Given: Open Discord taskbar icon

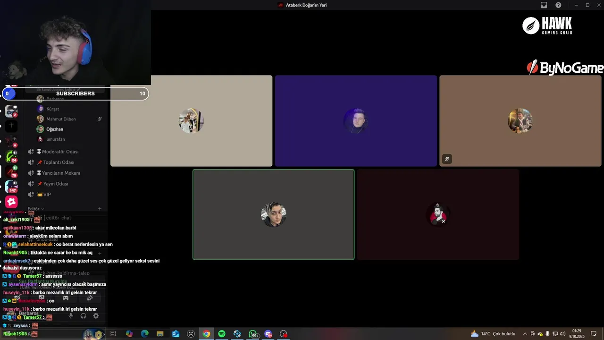Looking at the screenshot, I should click(268, 334).
